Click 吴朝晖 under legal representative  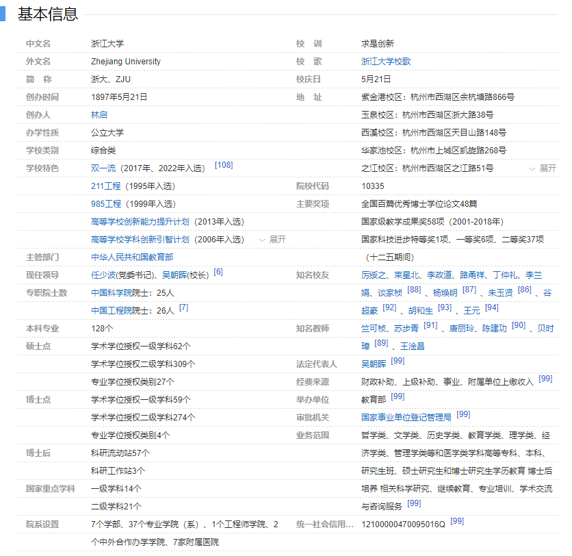click(x=374, y=364)
